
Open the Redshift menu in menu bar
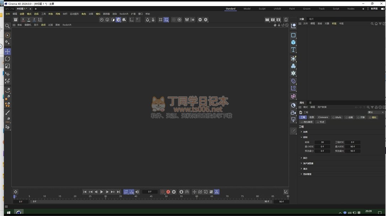[124, 14]
